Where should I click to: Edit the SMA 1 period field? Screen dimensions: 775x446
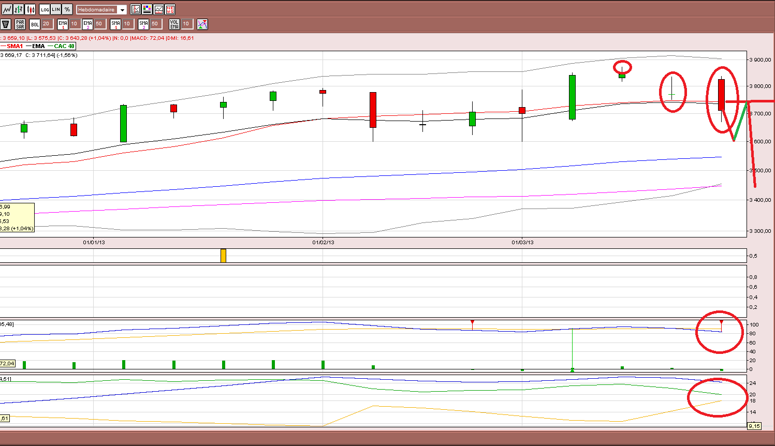(x=127, y=24)
